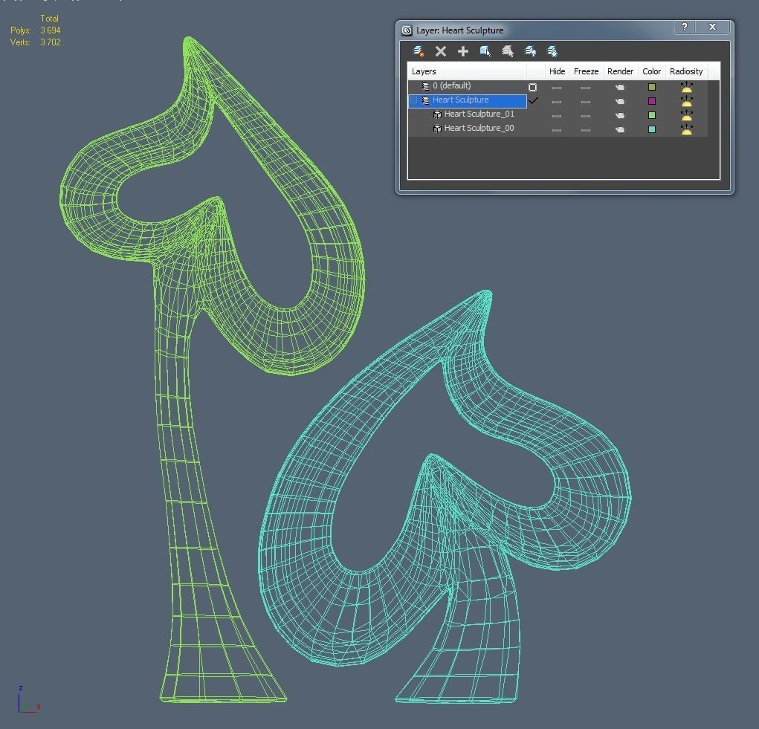This screenshot has height=729, width=759.
Task: Toggle Radiosity icon for 0 (default) layer
Action: pos(686,87)
